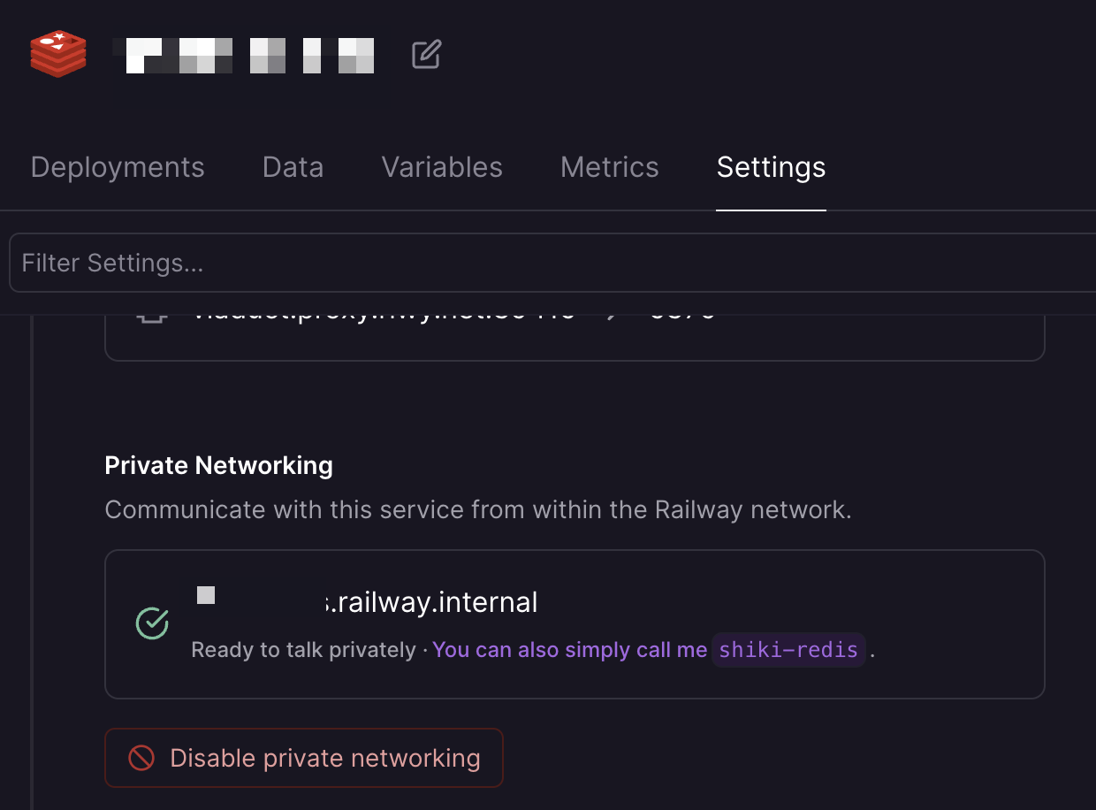Click the prohibition icon inside the disable button
This screenshot has width=1096, height=810.
(140, 757)
